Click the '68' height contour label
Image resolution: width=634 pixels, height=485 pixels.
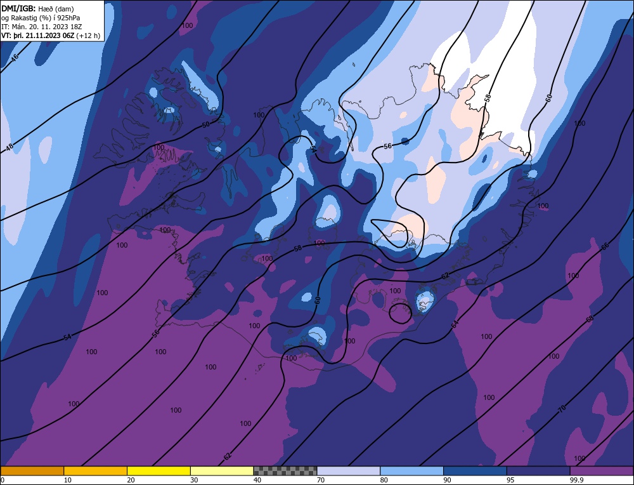[590, 319]
